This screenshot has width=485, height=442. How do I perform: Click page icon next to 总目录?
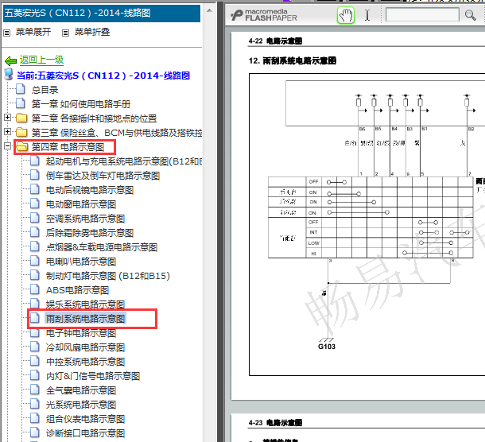point(21,89)
